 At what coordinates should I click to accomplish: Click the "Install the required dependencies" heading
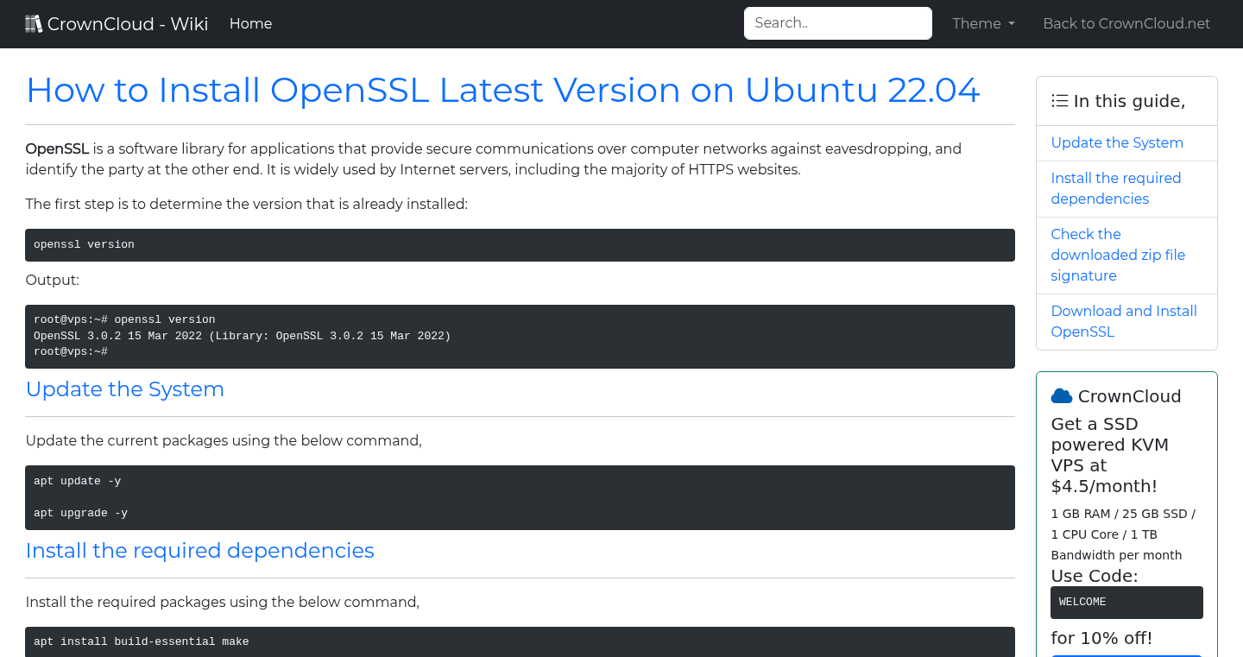tap(199, 551)
